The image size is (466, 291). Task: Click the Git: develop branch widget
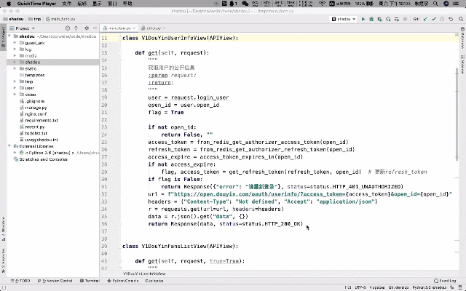tap(398, 287)
